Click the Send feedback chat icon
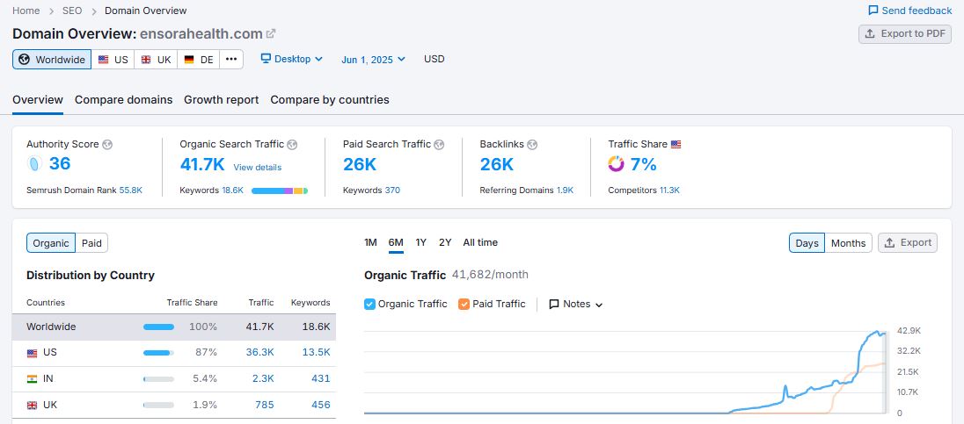964x424 pixels. (x=873, y=11)
